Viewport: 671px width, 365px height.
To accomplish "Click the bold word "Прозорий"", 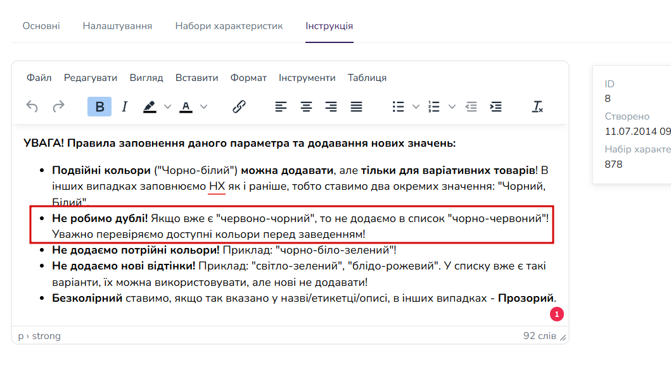I will [x=525, y=298].
